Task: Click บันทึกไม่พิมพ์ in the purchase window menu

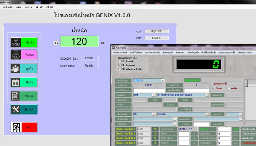Action: 136,53
